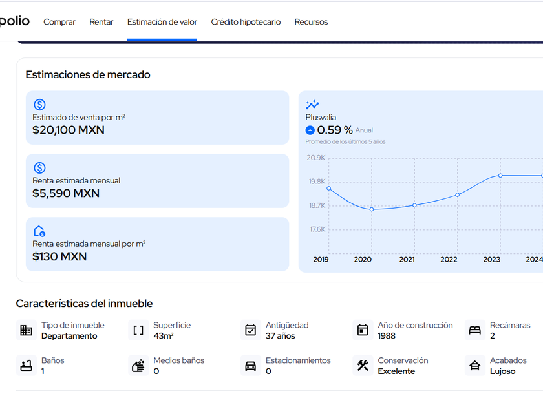Open the Comprar menu item

(x=59, y=22)
